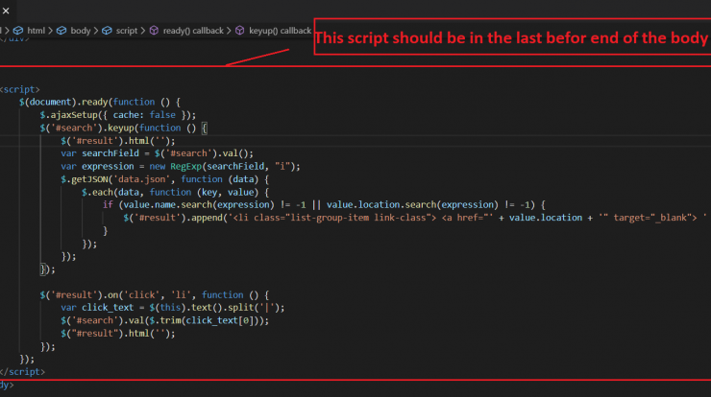The image size is (711, 397).
Task: Expand the chevron after script breadcrumb
Action: coord(143,31)
